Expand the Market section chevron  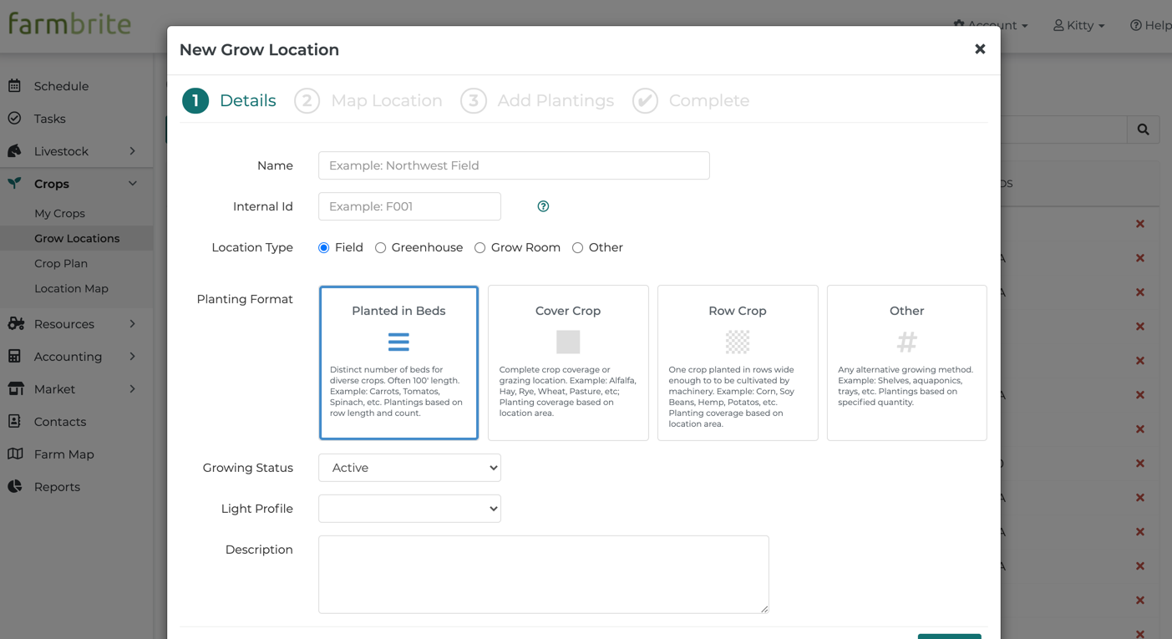[133, 389]
